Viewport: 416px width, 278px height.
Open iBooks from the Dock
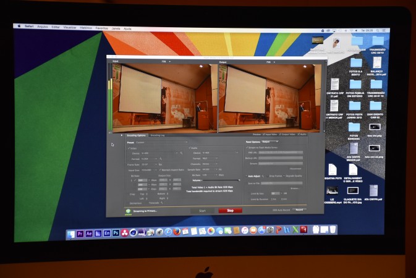(x=253, y=230)
